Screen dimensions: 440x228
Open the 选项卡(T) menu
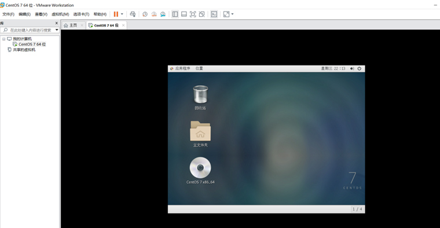coord(82,14)
